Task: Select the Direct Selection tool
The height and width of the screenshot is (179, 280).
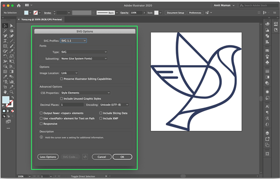Action: (12, 26)
